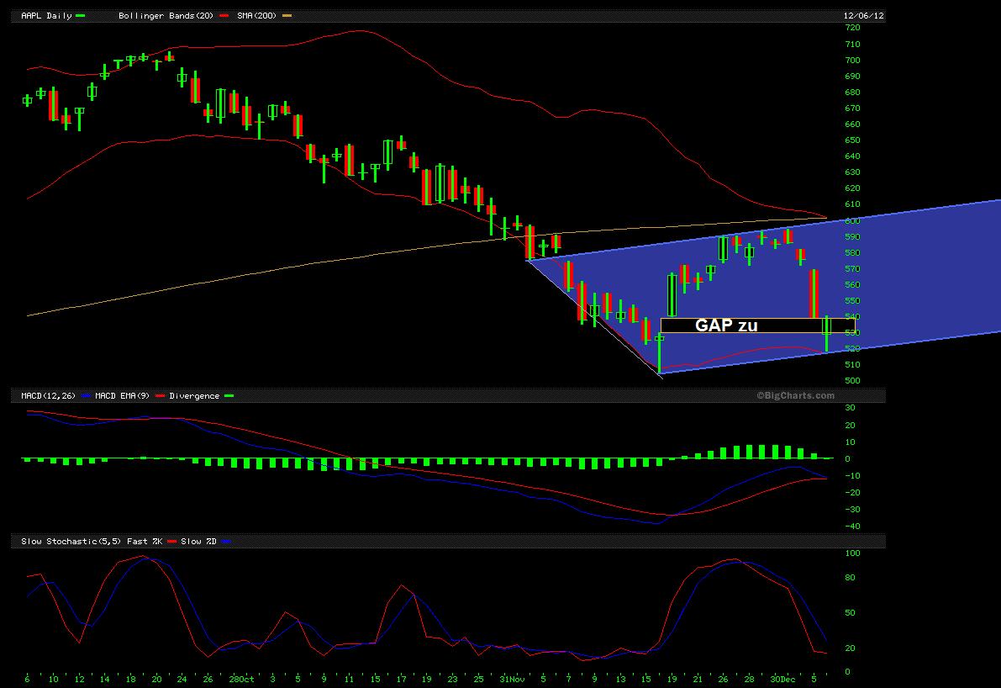Image resolution: width=1001 pixels, height=688 pixels.
Task: Click the 660 price axis label
Action: (x=852, y=124)
